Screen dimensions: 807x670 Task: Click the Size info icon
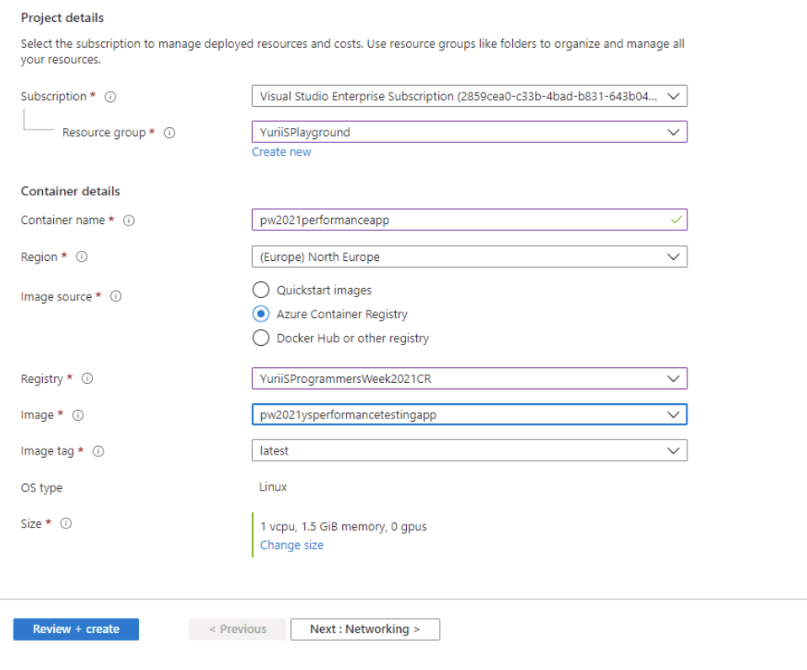coord(66,524)
